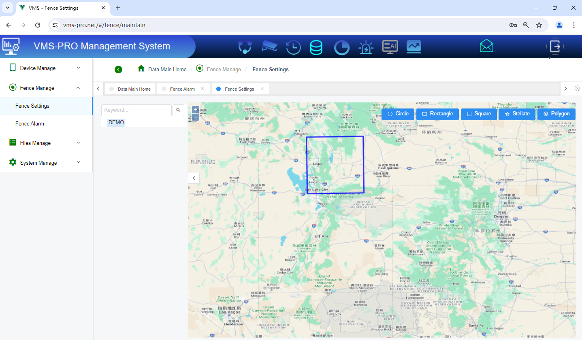
Task: Expand the Device Manage menu
Action: pos(46,68)
